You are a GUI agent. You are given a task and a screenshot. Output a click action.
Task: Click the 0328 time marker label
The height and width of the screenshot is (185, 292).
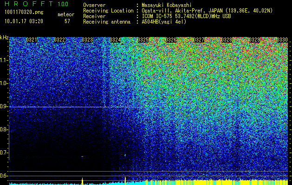point(227,40)
